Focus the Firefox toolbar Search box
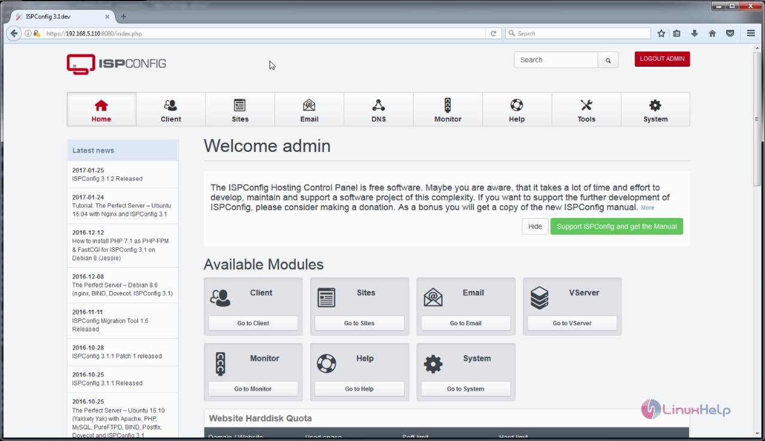 coord(578,33)
